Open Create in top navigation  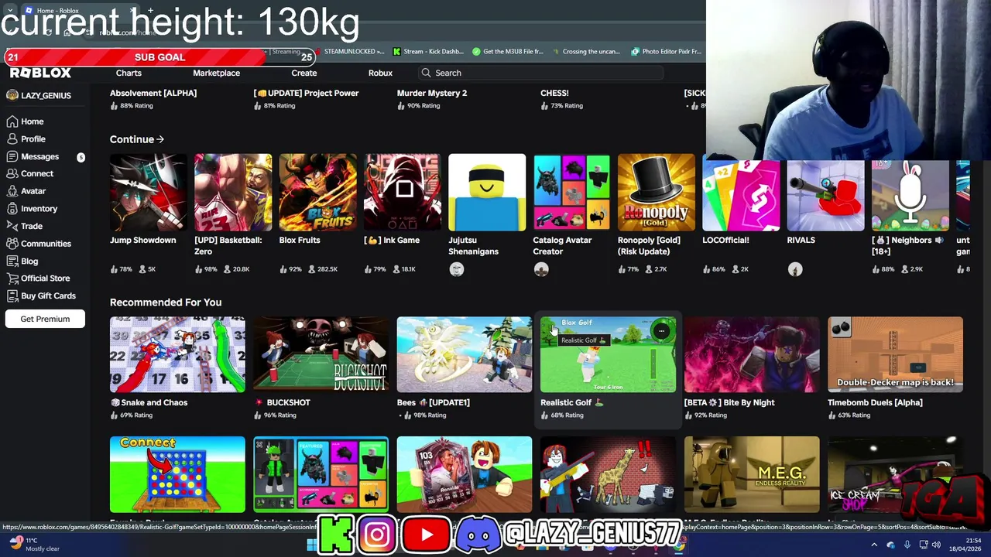coord(303,73)
